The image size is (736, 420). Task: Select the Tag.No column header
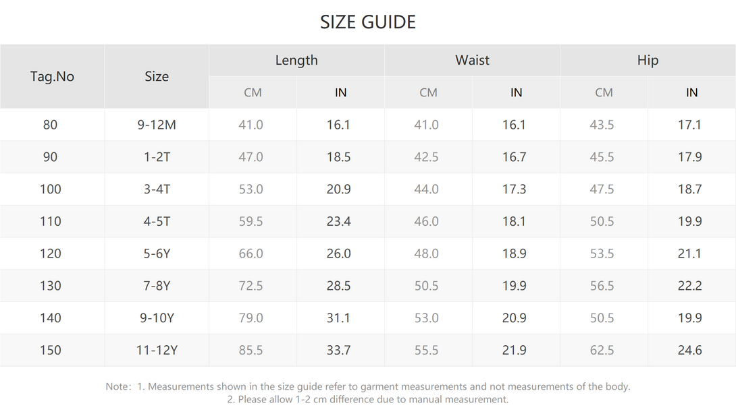(52, 76)
